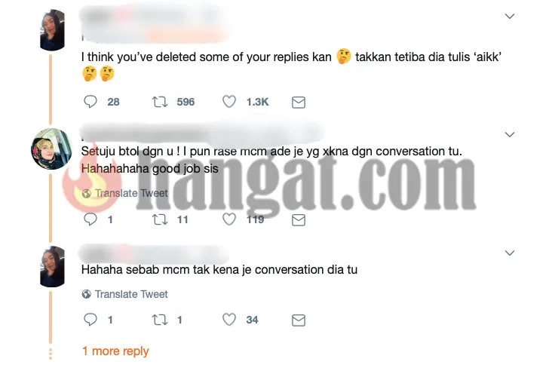This screenshot has height=371, width=549.
Task: Reply to the tweet with 28 replies
Action: coord(90,102)
